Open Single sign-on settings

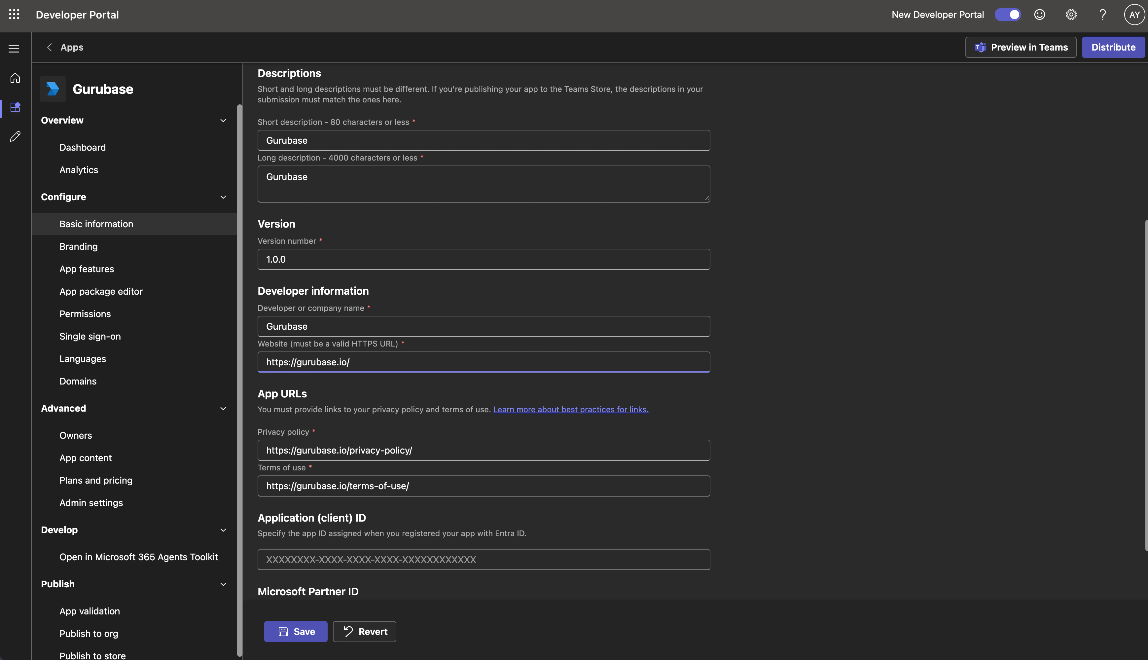(90, 336)
